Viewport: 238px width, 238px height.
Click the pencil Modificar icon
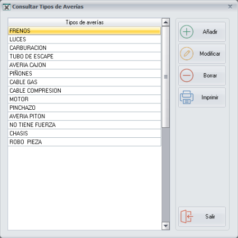tap(187, 54)
